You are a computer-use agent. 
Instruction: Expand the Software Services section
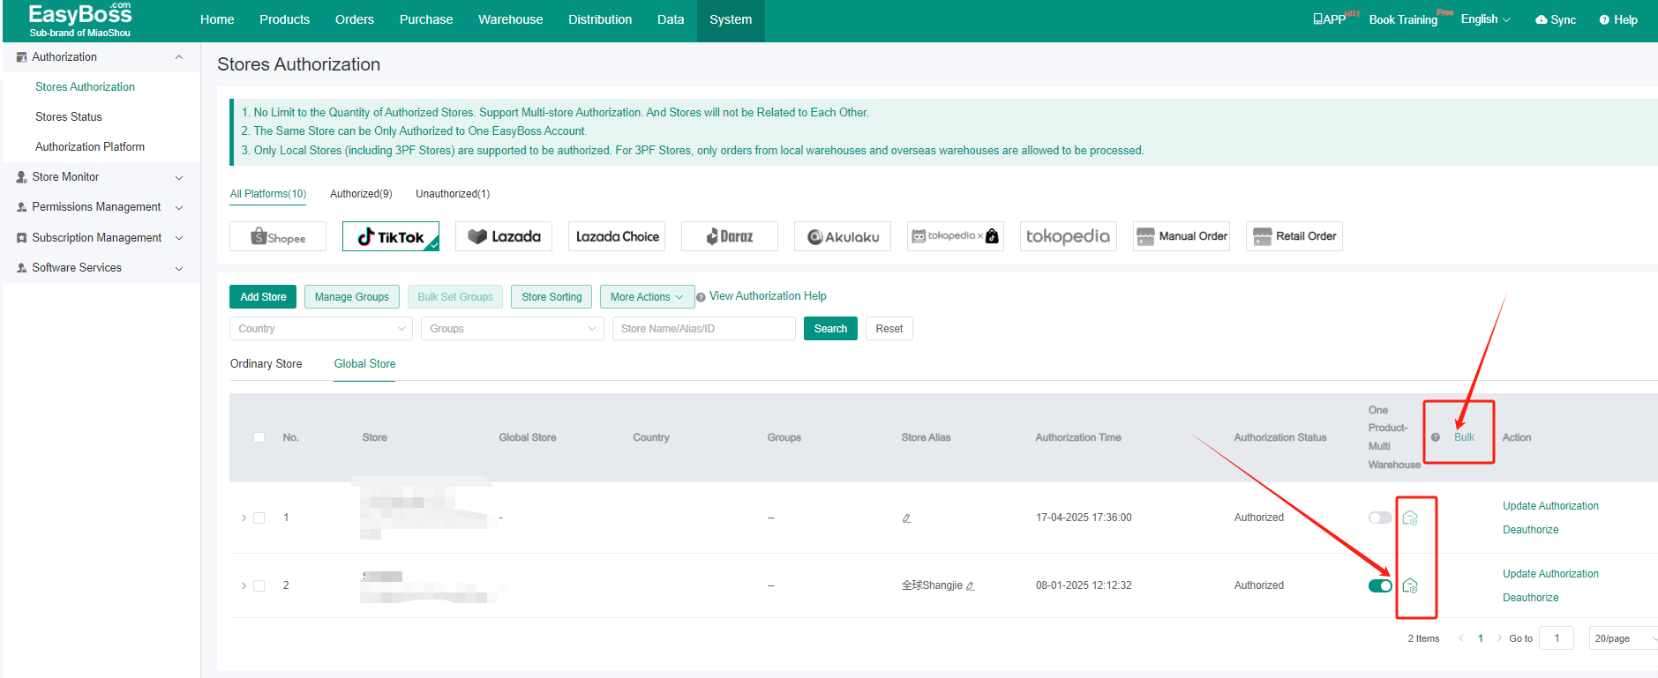pos(179,268)
